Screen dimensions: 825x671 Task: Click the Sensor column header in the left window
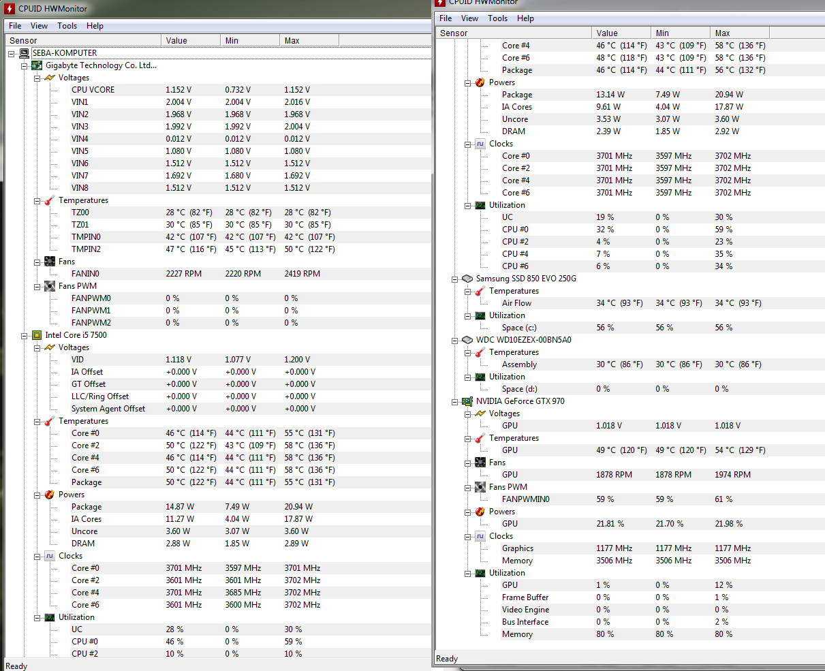coord(83,40)
